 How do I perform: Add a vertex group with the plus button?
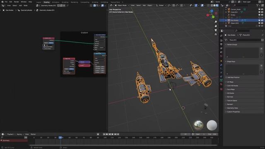pyautogui.click(x=261, y=49)
